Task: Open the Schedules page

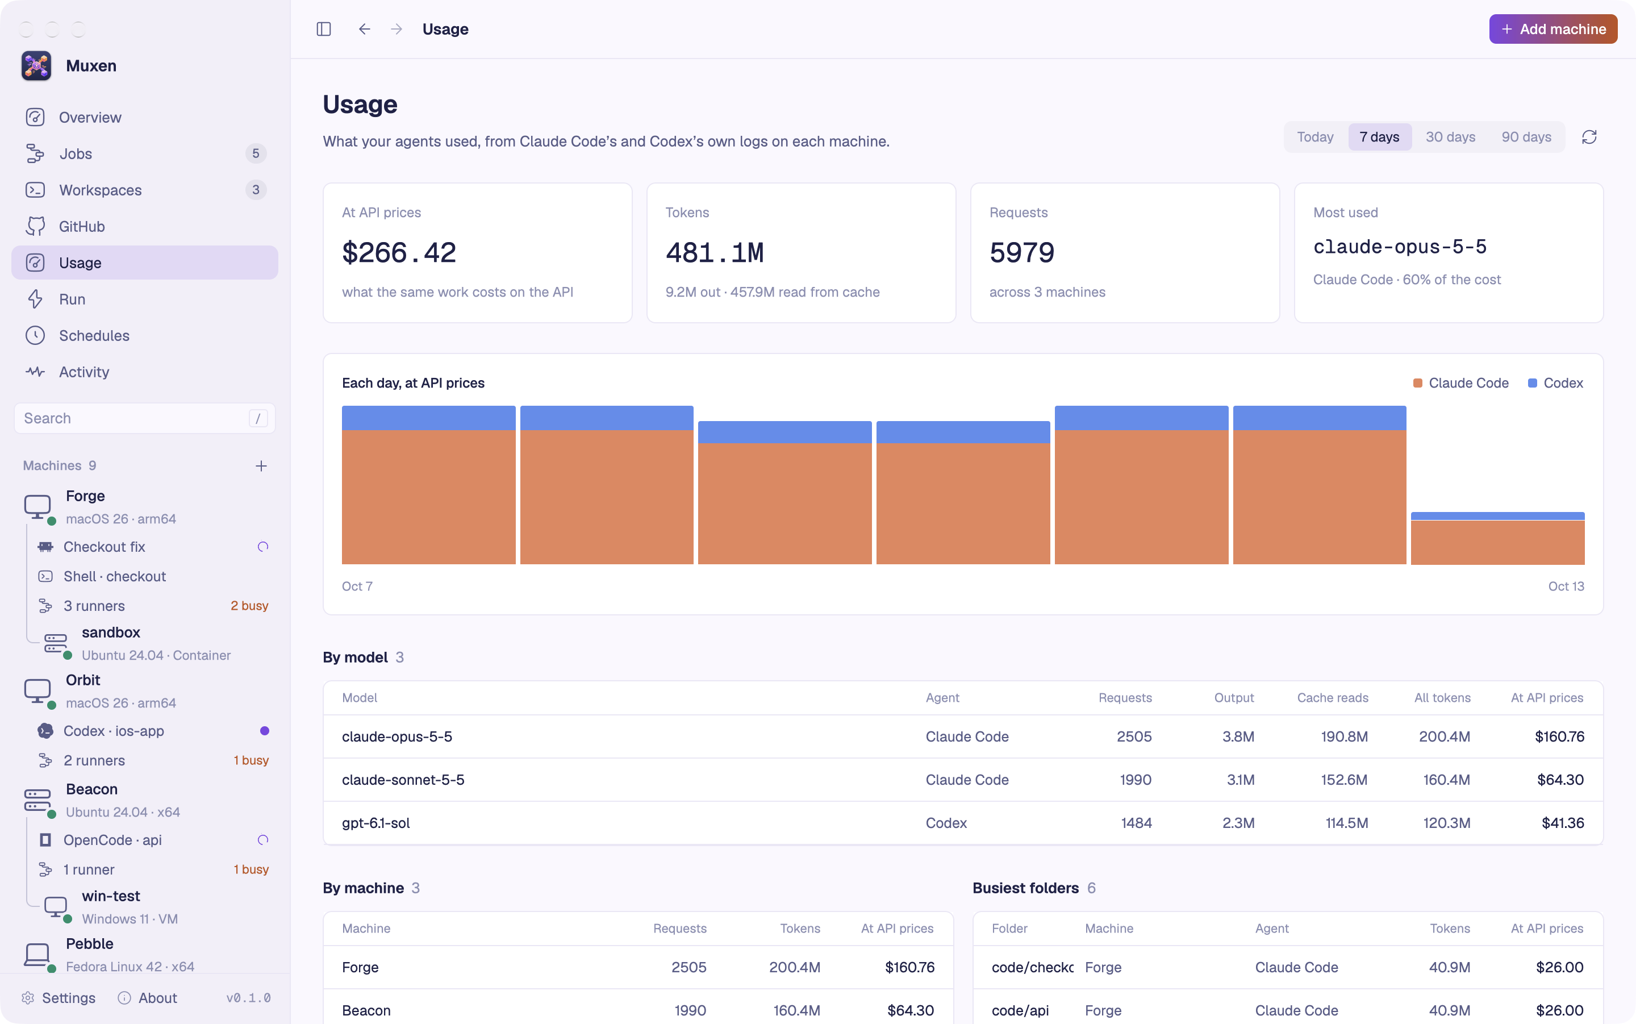Action: click(145, 335)
